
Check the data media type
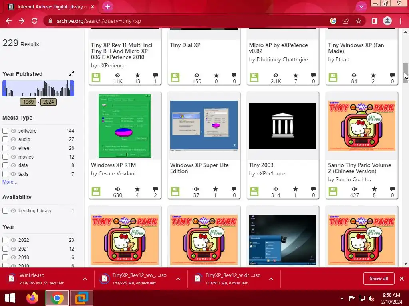[x=6, y=165]
